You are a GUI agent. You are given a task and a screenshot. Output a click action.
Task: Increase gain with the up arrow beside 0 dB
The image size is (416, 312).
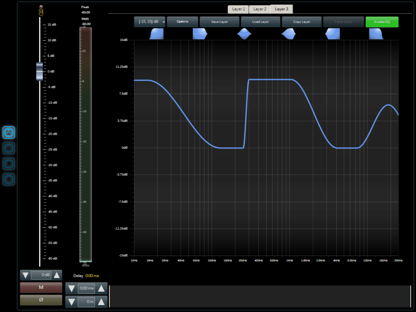pyautogui.click(x=57, y=275)
